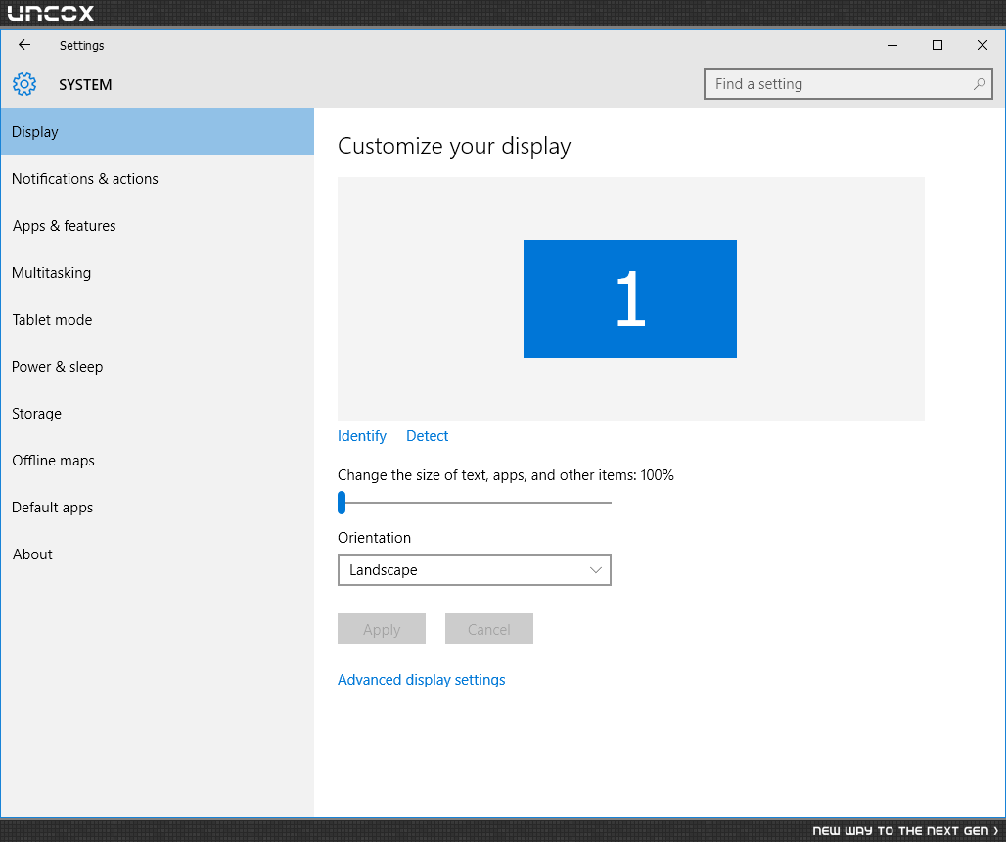Open the Storage section

coord(158,413)
